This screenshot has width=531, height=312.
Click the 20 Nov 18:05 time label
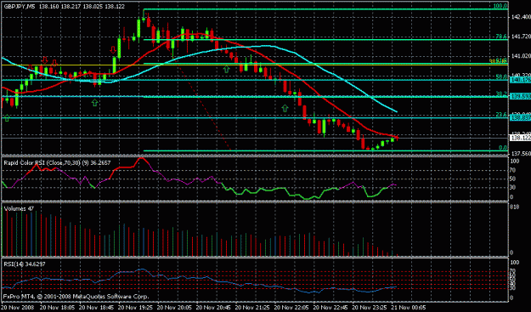click(57, 307)
